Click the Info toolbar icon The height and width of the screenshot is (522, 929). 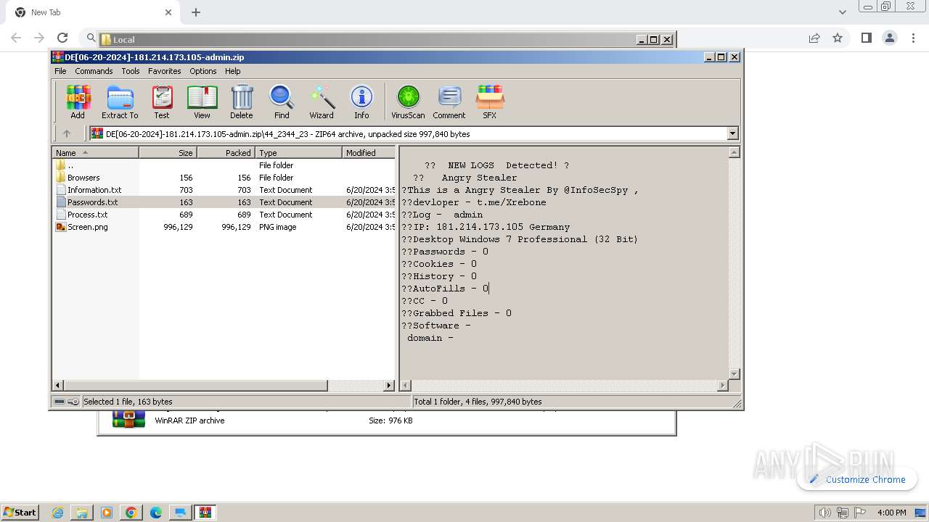tap(361, 102)
